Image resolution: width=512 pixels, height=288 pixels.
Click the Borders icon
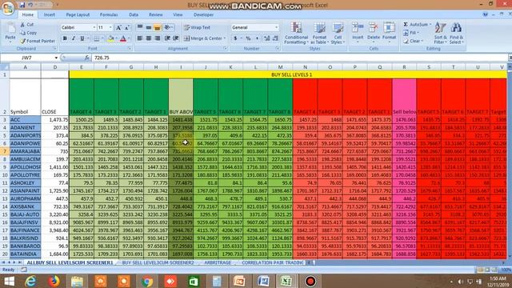click(96, 39)
